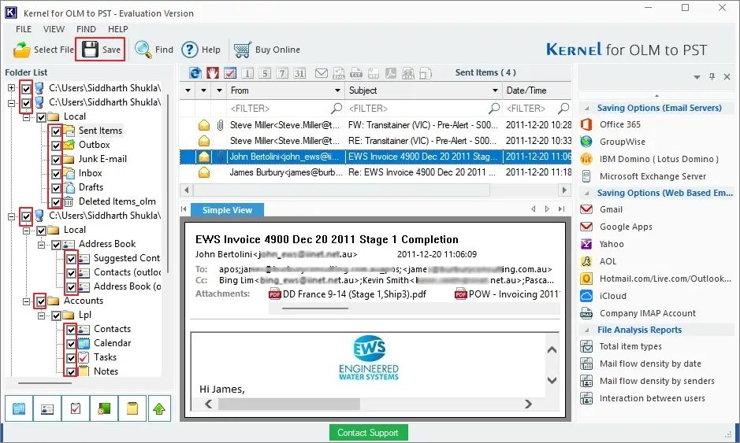740x443 pixels.
Task: Toggle the Sent Items folder checkbox
Action: (56, 131)
